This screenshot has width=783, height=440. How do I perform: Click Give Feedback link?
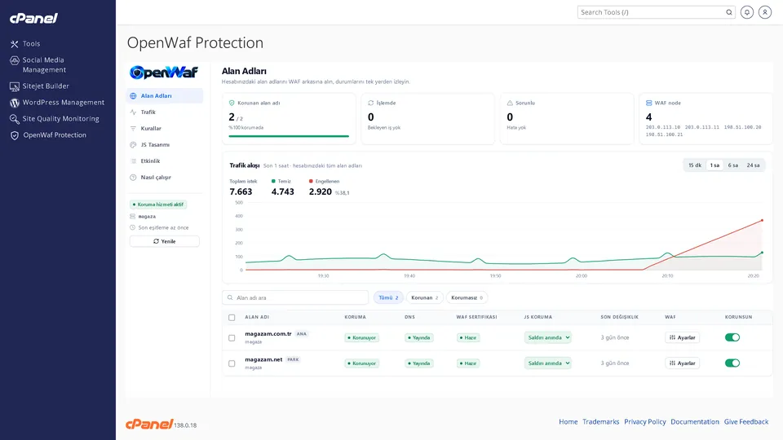746,422
